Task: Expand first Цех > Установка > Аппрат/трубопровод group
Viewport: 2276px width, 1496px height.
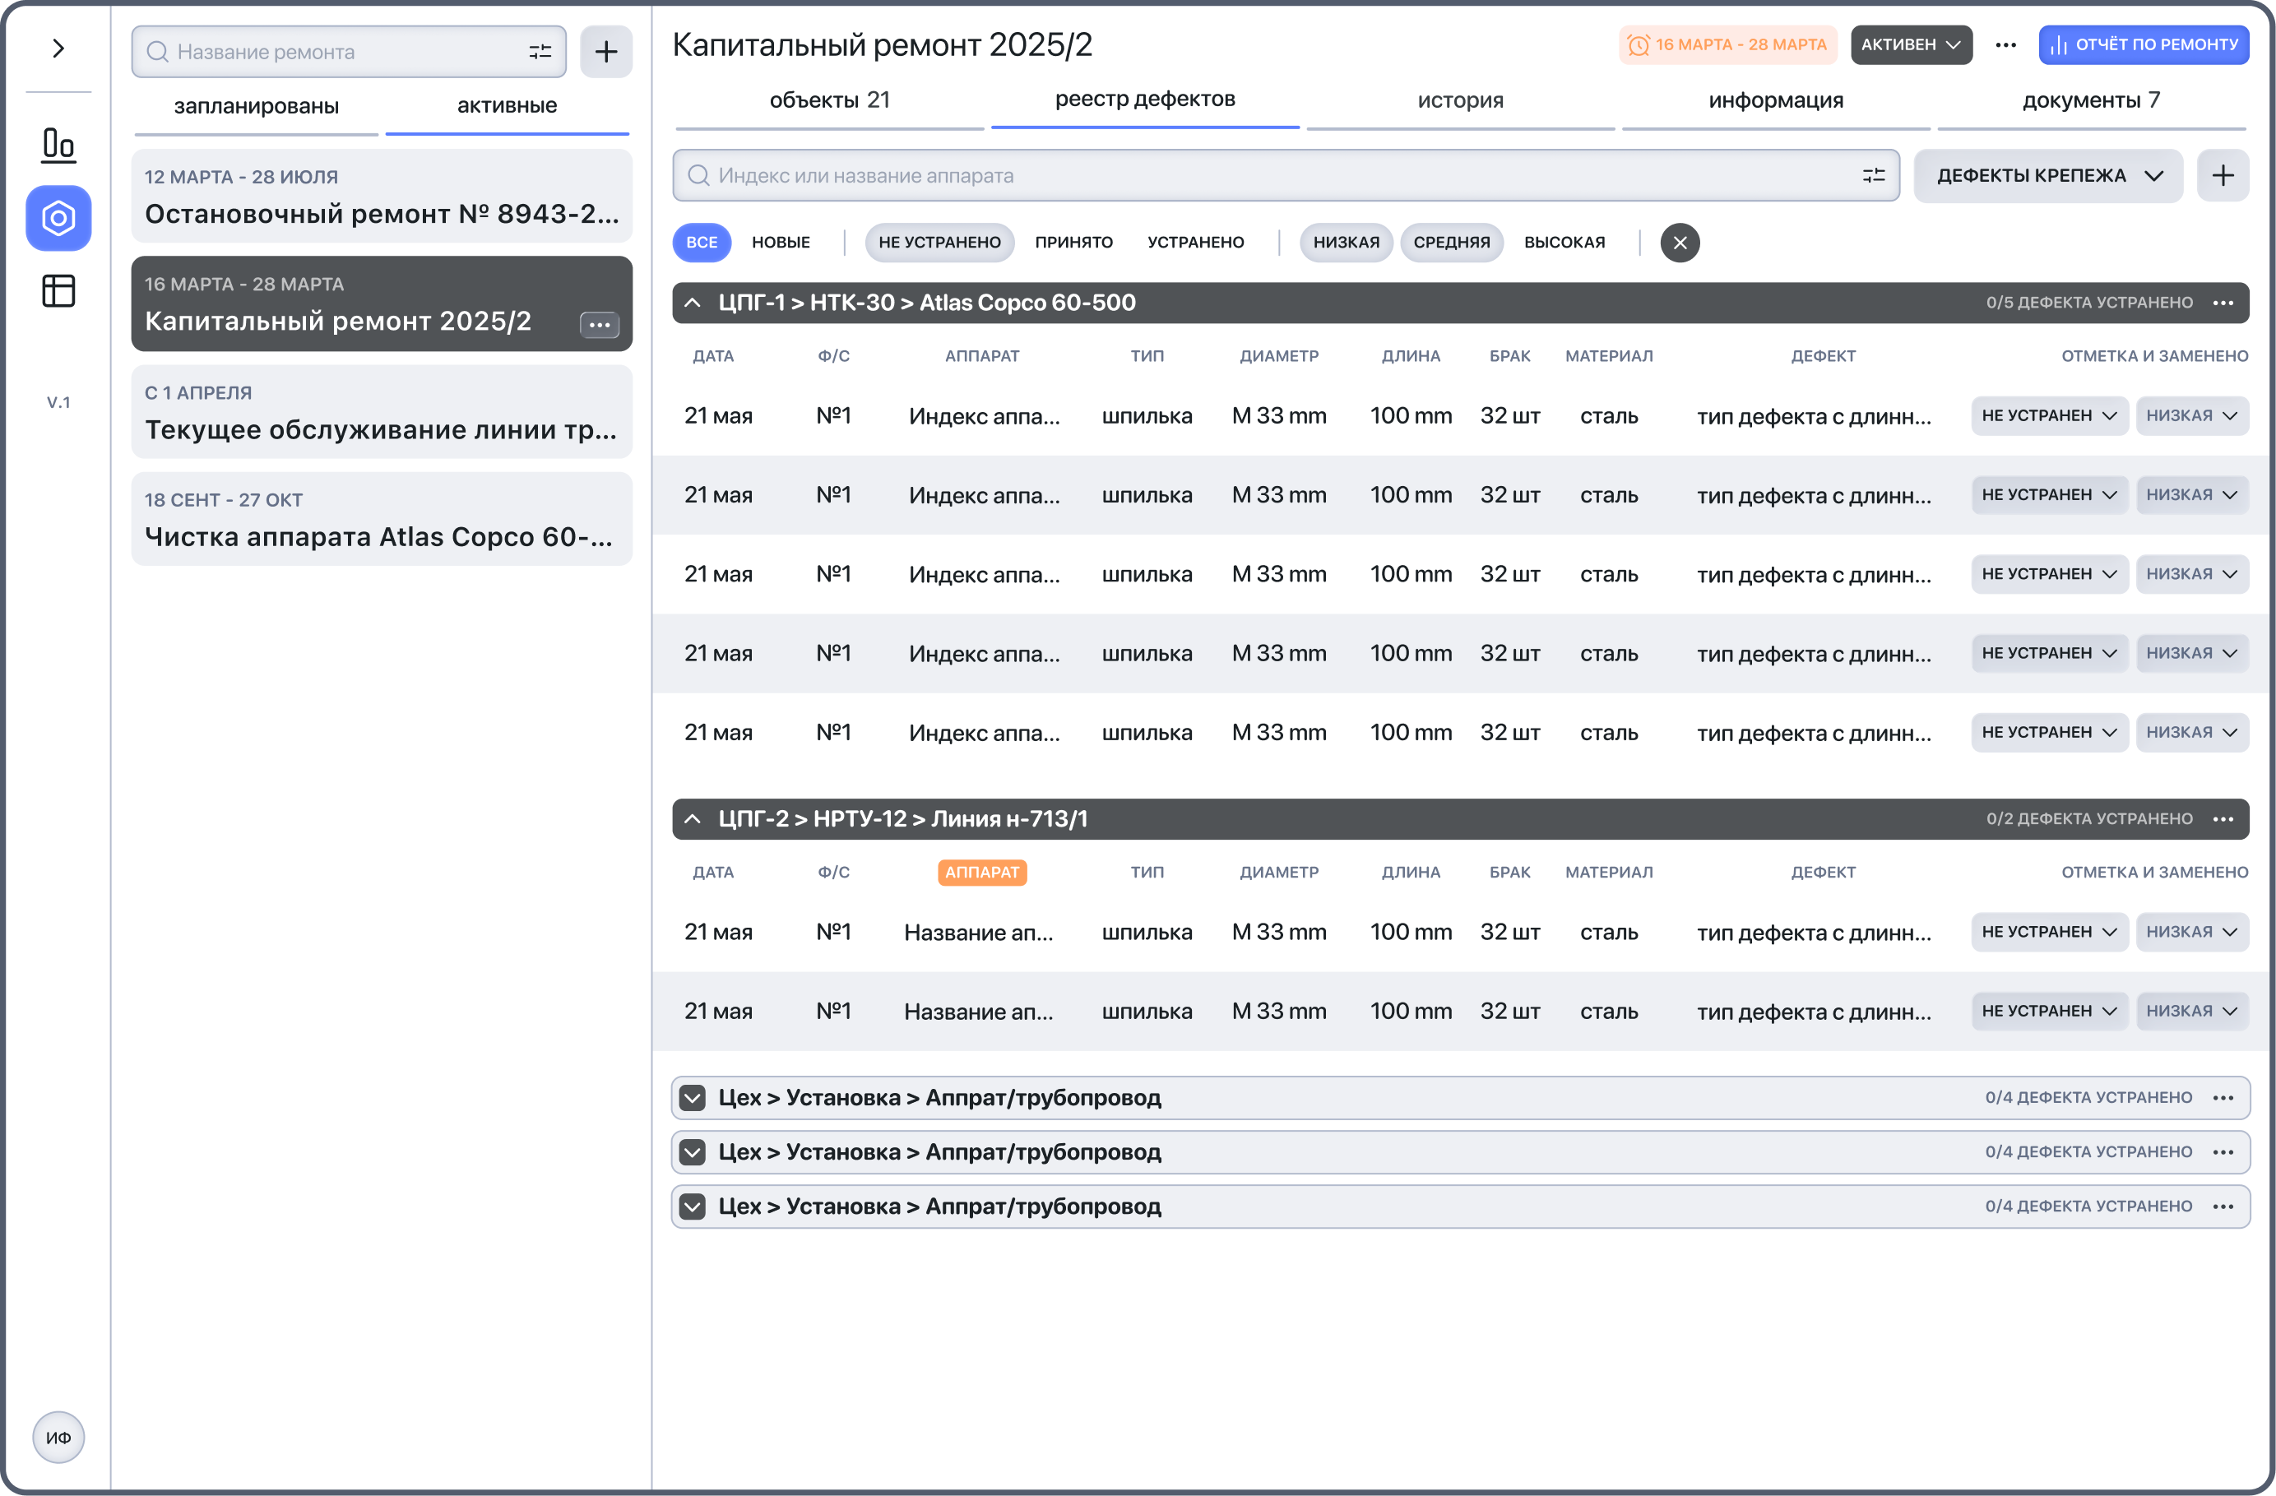Action: [x=693, y=1097]
